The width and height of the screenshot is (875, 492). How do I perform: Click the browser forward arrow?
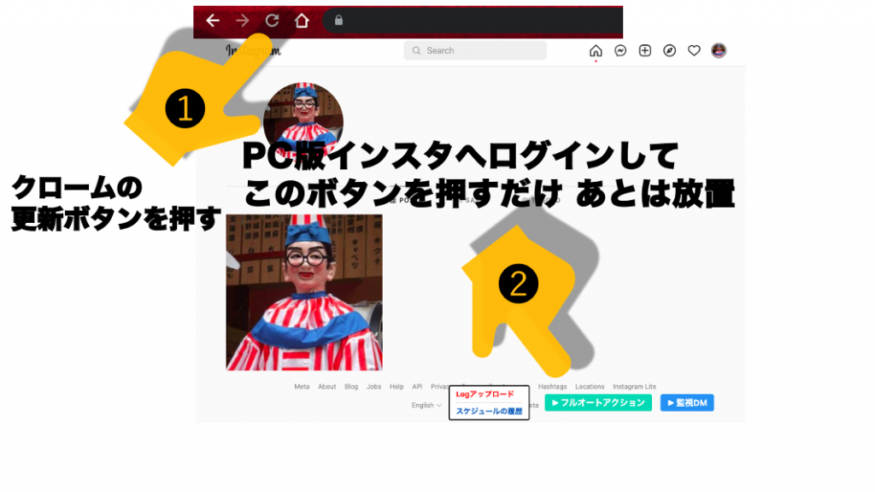click(242, 20)
